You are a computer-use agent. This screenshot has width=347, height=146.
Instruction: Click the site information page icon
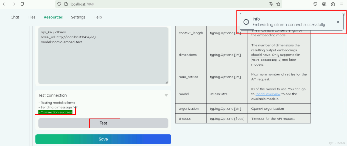[x=66, y=4]
